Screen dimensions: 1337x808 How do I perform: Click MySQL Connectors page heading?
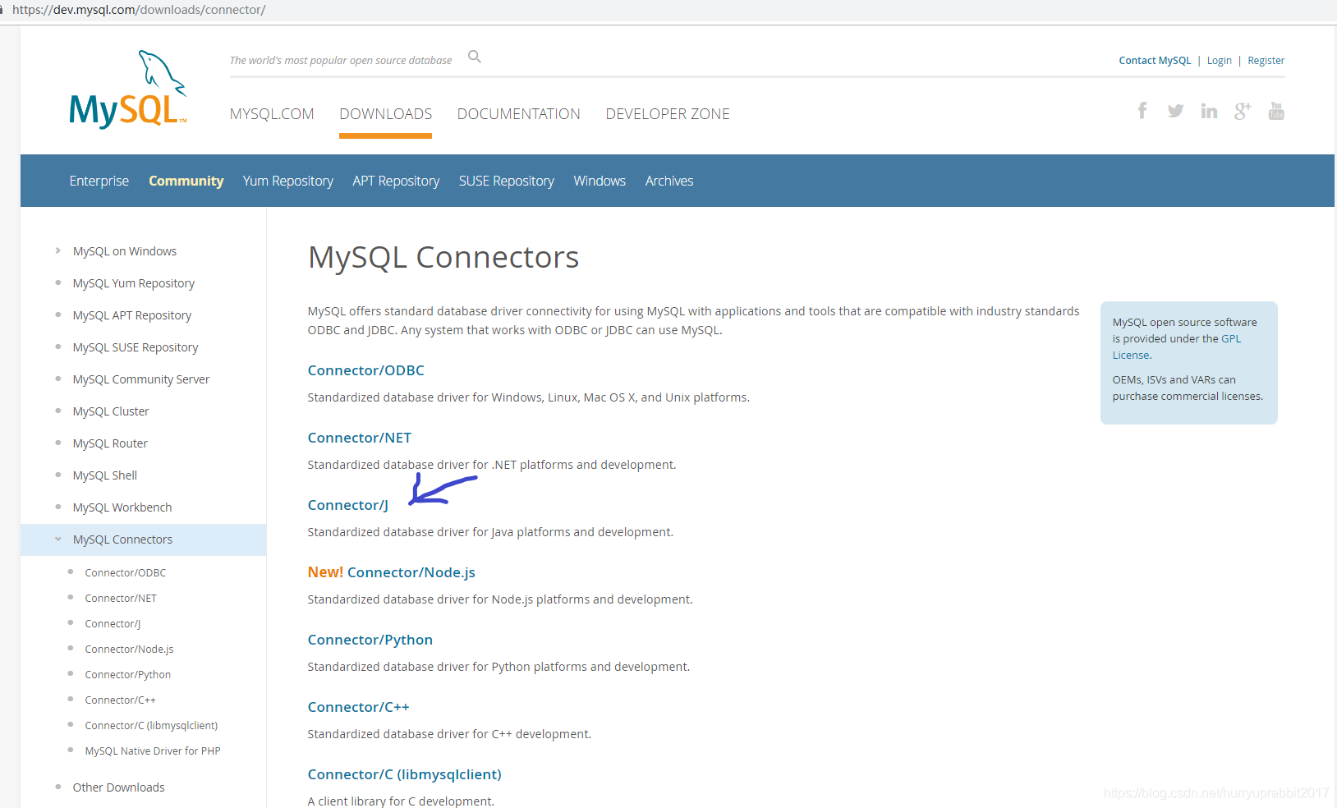click(443, 257)
